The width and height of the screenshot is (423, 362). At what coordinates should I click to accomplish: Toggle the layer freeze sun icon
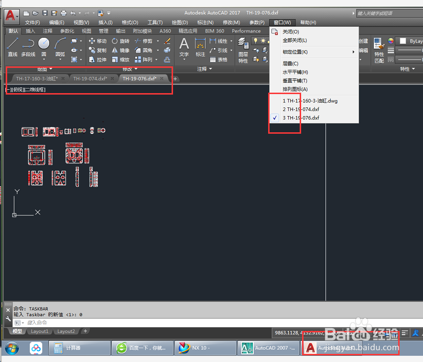pos(263,41)
